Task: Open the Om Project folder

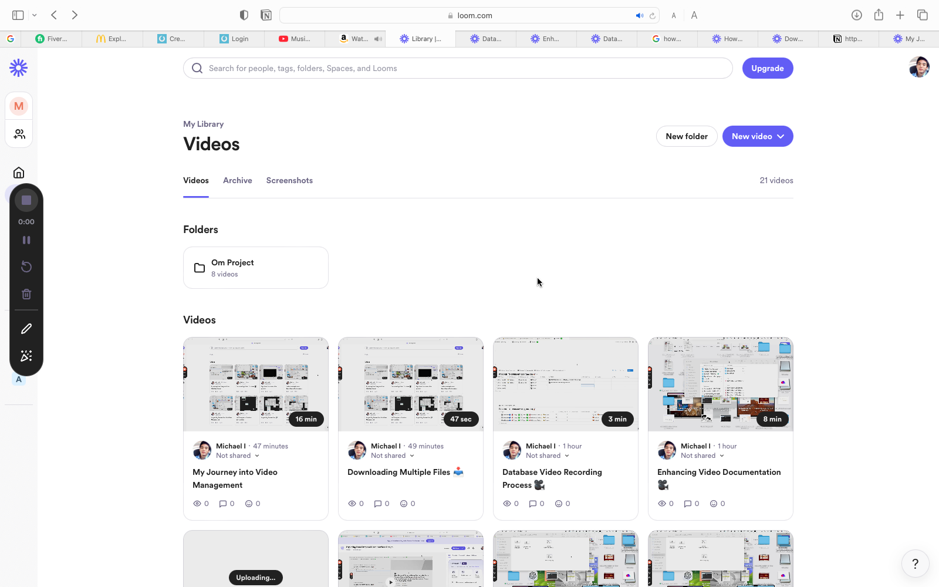Action: click(x=256, y=268)
